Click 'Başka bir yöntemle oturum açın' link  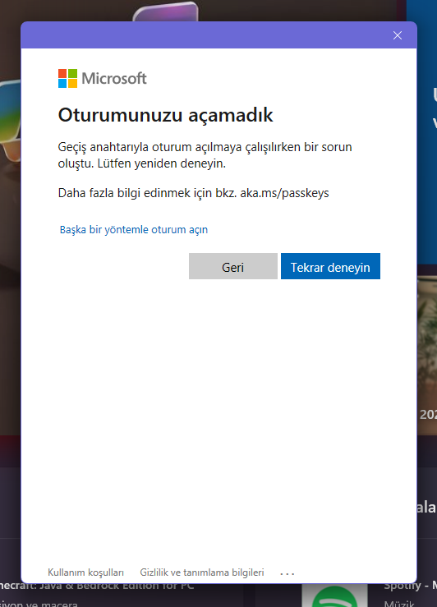point(134,229)
